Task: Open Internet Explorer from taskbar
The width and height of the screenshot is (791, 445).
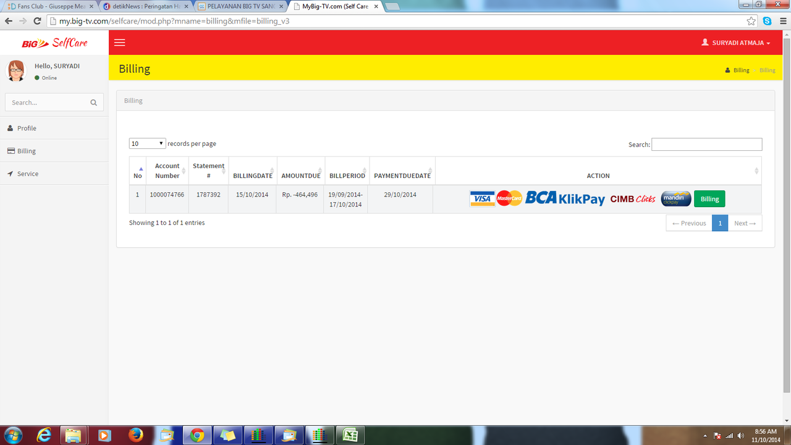Action: [44, 435]
